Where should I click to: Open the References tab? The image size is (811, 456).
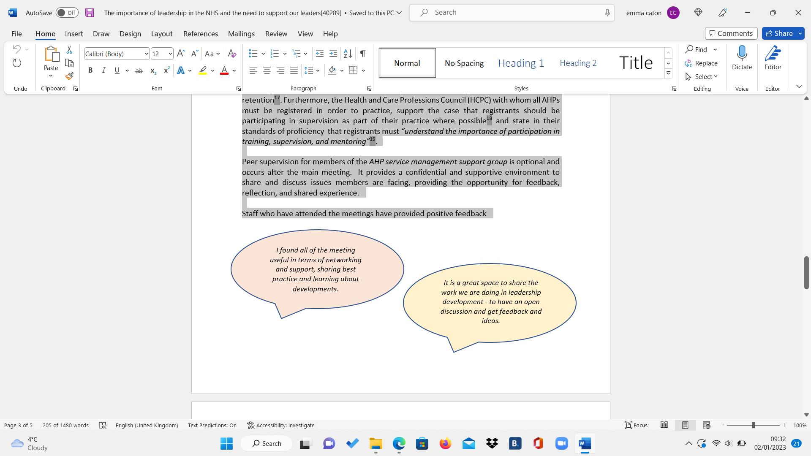pos(200,34)
